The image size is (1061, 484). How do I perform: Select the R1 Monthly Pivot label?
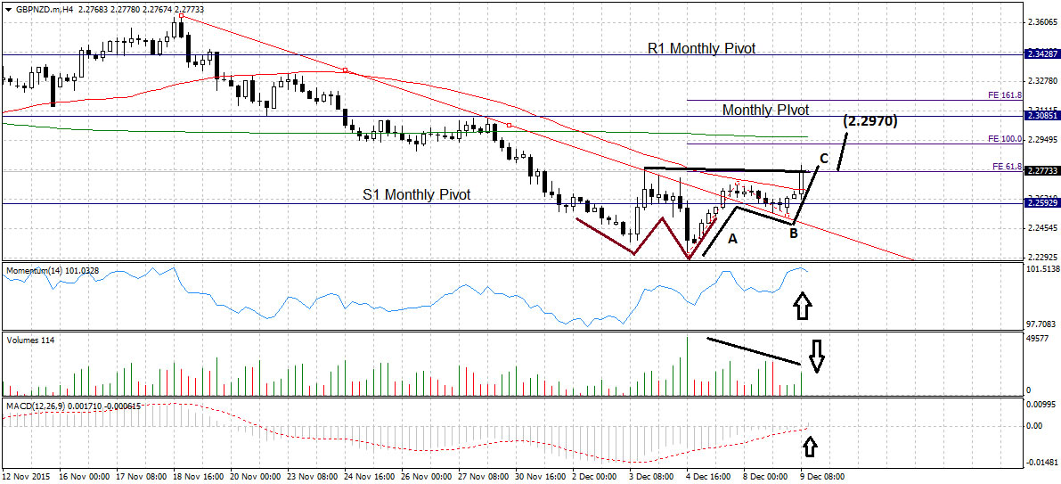click(x=701, y=49)
